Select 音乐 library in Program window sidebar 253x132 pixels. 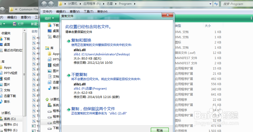[x=54, y=88]
